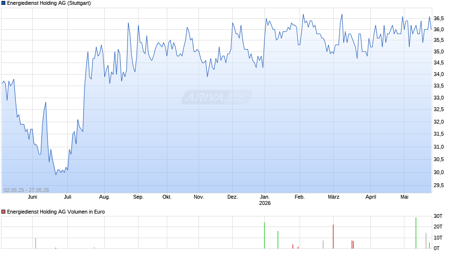Click the 'Juli' month label

click(67, 197)
